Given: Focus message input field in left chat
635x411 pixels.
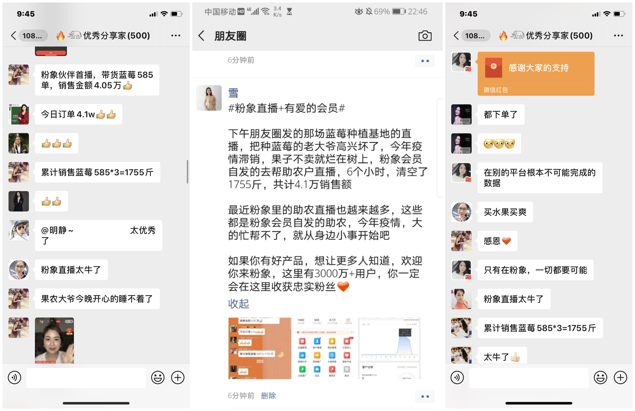Looking at the screenshot, I should point(86,378).
